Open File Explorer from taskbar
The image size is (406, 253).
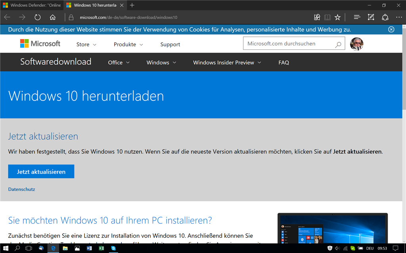point(65,248)
